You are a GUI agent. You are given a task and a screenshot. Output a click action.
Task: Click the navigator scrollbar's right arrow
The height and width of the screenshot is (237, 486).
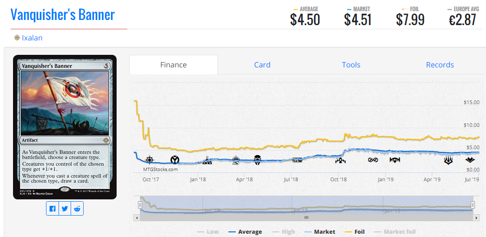point(476,218)
